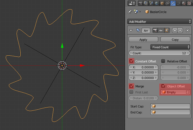Open the editor type selector

[132, 3]
